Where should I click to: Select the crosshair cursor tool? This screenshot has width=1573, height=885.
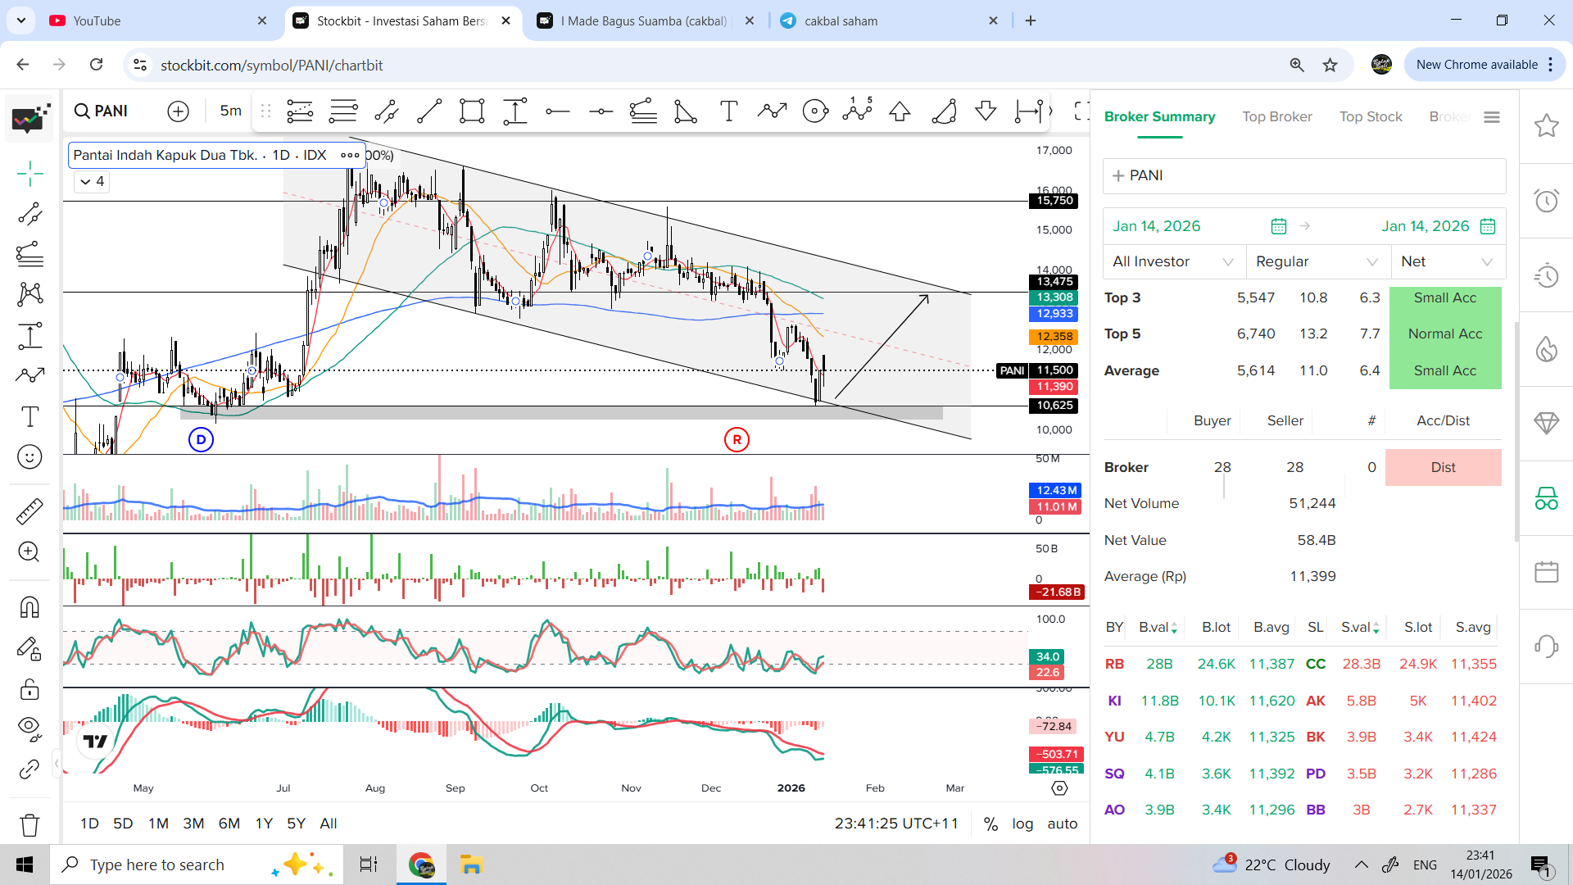point(30,174)
